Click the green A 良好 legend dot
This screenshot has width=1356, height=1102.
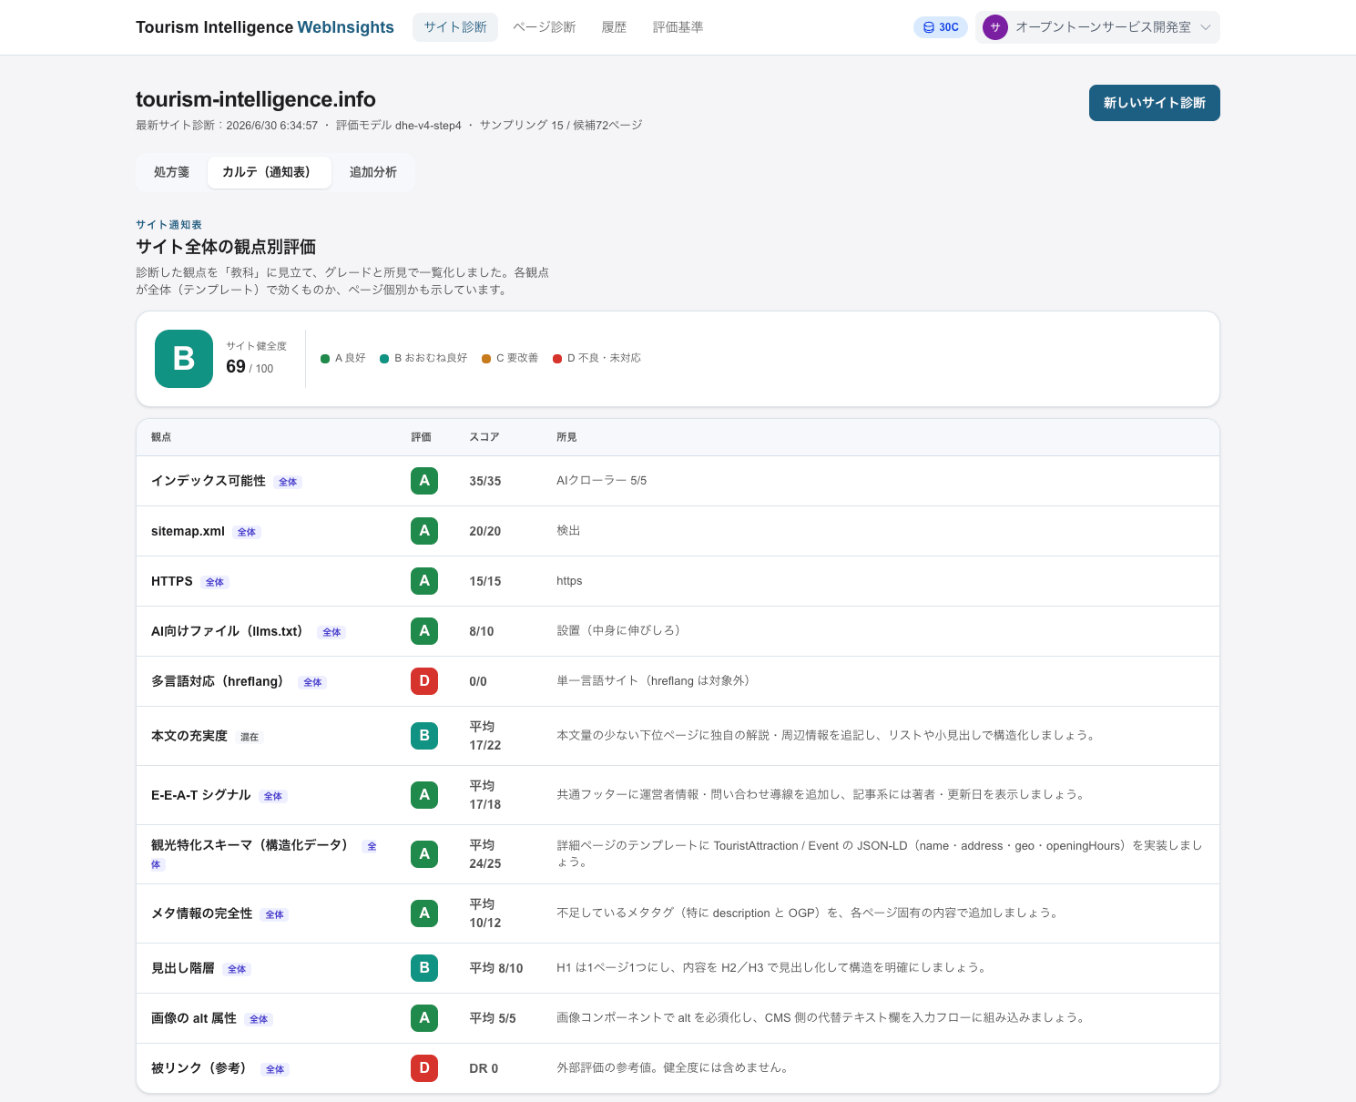(x=325, y=359)
